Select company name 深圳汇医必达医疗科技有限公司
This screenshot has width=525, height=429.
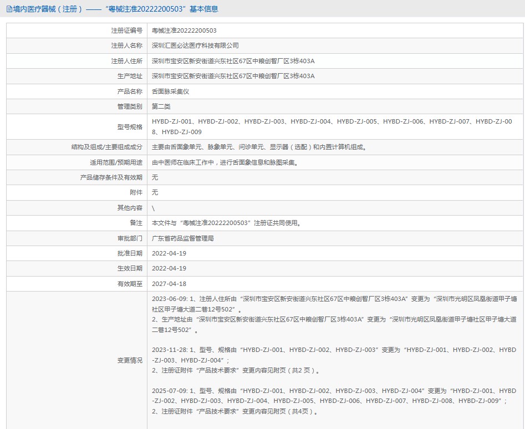coord(195,45)
